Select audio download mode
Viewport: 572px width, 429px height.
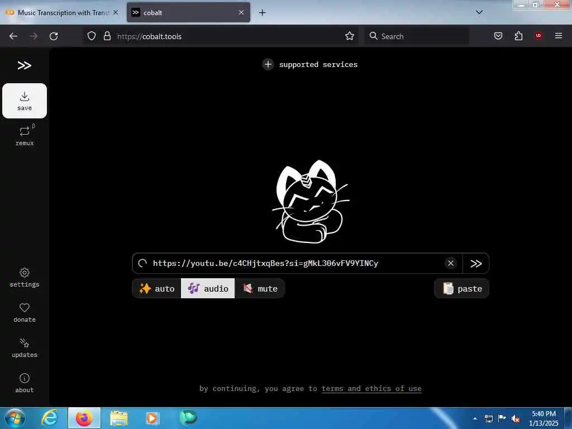pos(208,289)
